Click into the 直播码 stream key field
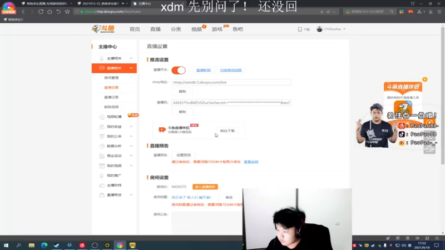The width and height of the screenshot is (445, 250). 231,103
